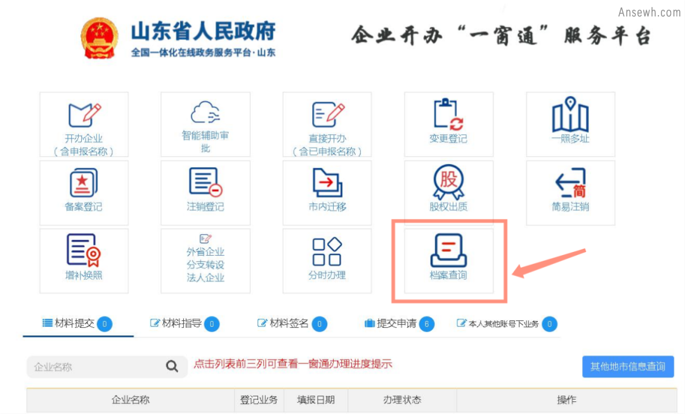Screen dimensions: 685x414
Task: Switch to 本人其他账号下业务 tab
Action: click(x=507, y=323)
